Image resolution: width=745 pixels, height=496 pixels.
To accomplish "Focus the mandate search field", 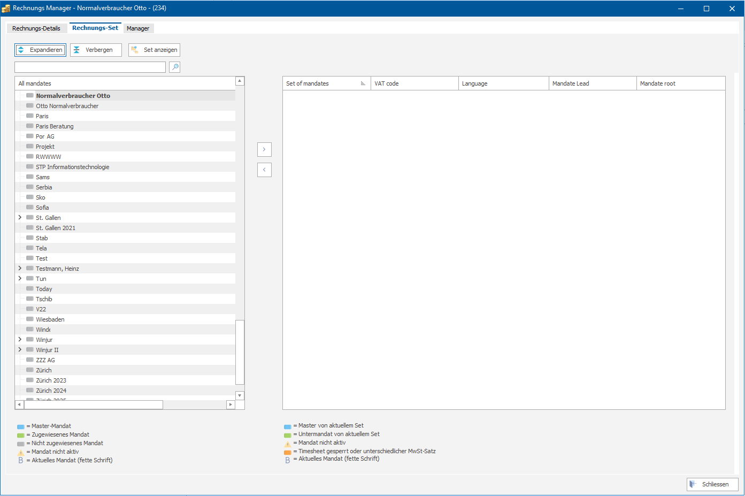I will tap(90, 67).
